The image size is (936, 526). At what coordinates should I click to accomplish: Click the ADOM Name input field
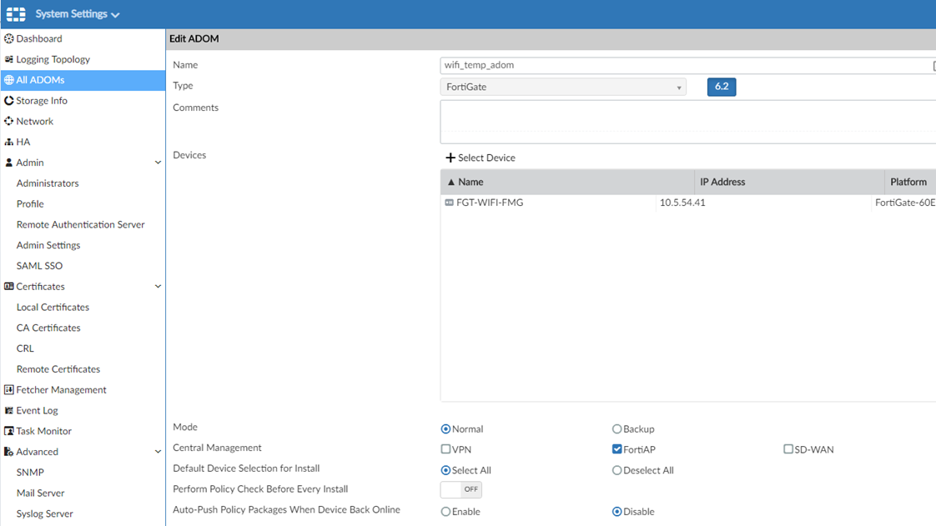(x=684, y=65)
